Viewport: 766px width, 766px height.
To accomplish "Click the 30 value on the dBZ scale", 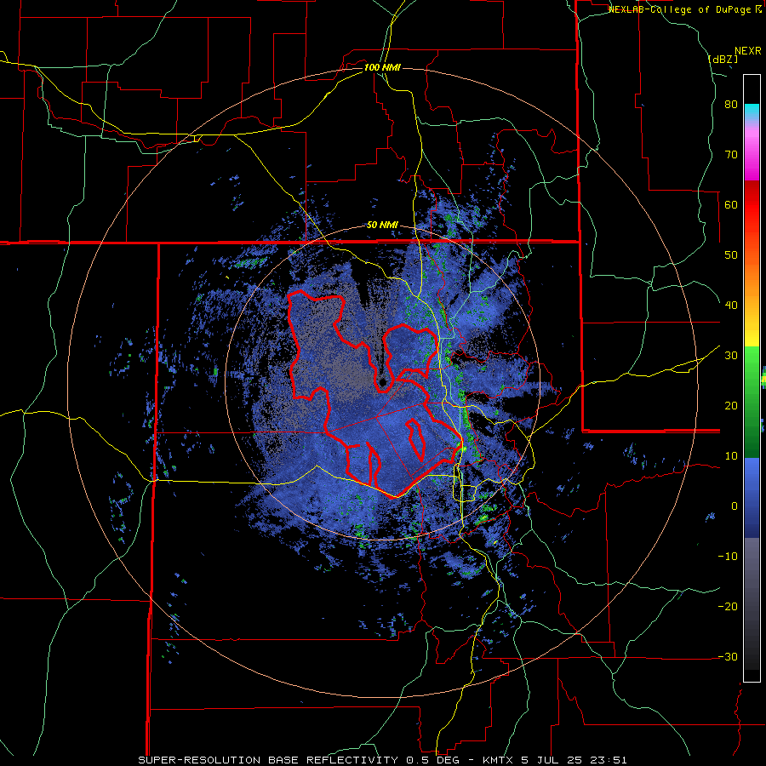I will click(731, 356).
